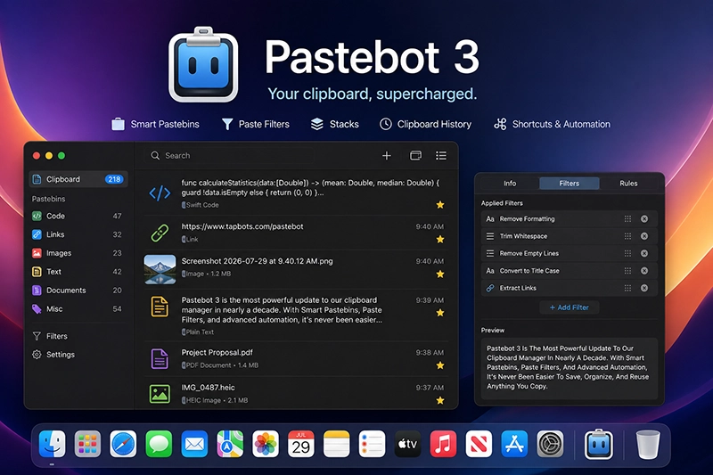Toggle star on Plain Text clipping
The image size is (713, 475).
440,313
